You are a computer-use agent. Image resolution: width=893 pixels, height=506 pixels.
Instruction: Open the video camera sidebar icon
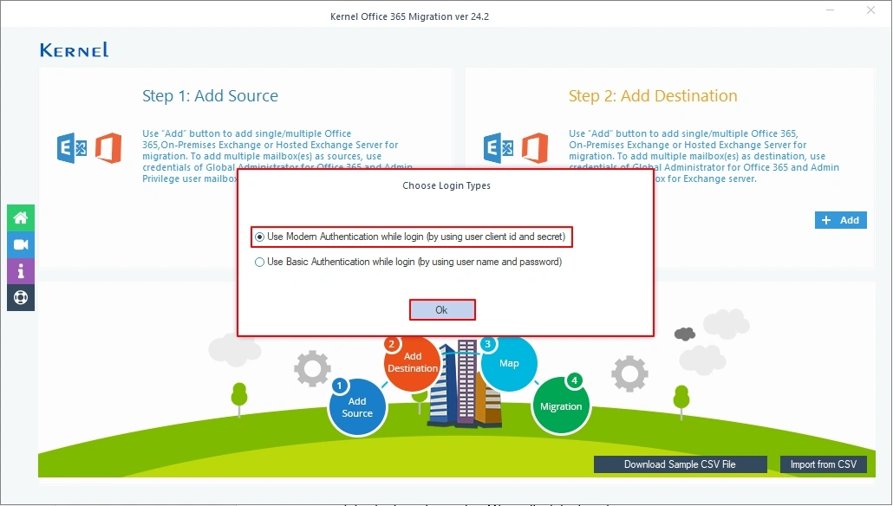[21, 244]
